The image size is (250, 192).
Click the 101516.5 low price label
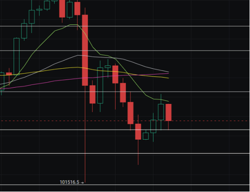(70, 182)
